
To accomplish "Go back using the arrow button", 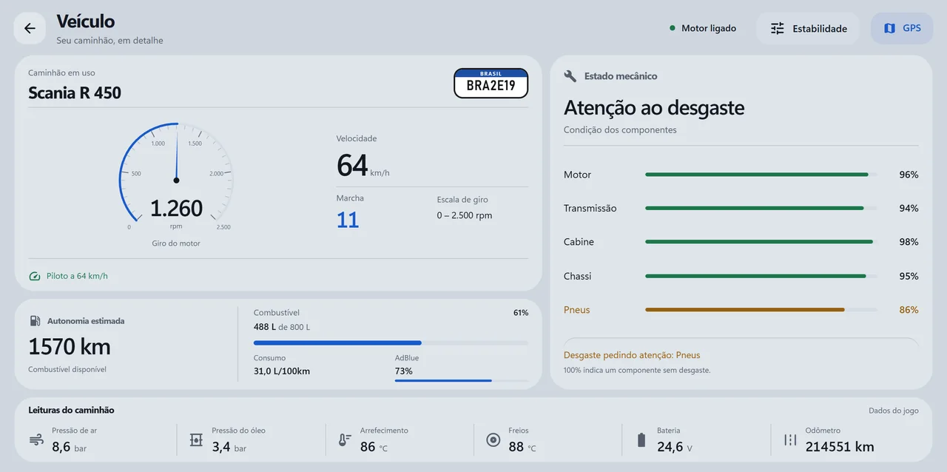I will (x=30, y=28).
